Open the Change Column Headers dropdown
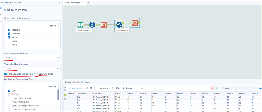This screenshot has width=262, height=112. click(x=32, y=58)
